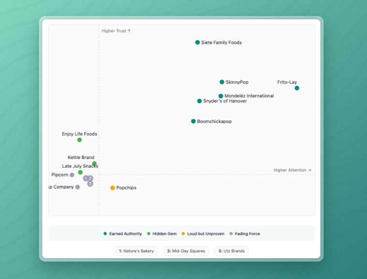Viewport: 367px width, 279px height.
Task: Click the SkinnyPop label text
Action: (237, 82)
